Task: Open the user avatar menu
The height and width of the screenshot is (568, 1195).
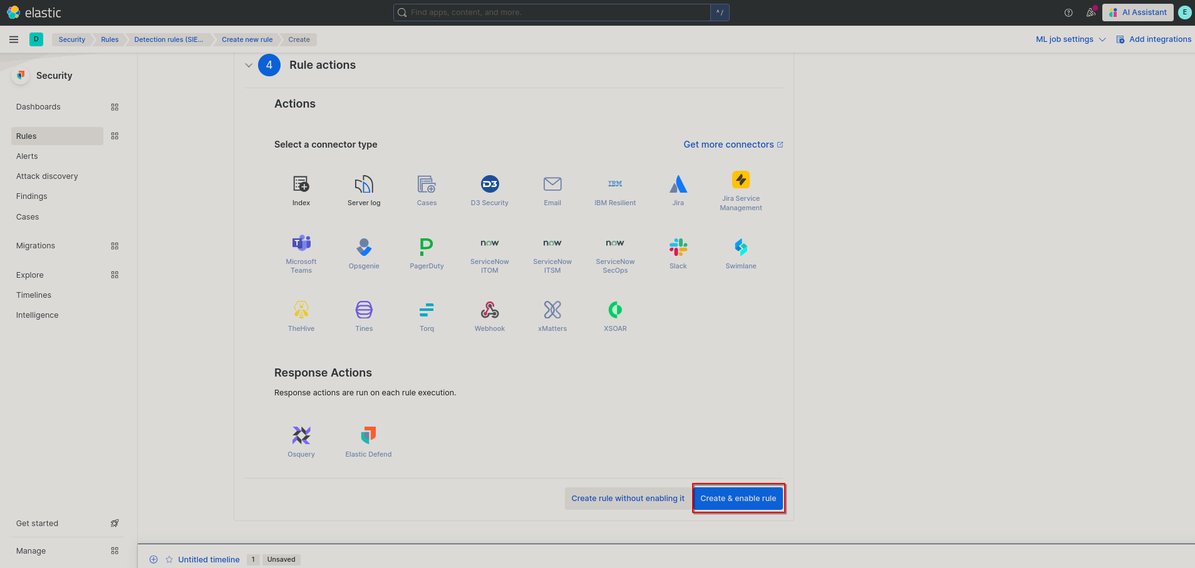Action: coord(1184,13)
